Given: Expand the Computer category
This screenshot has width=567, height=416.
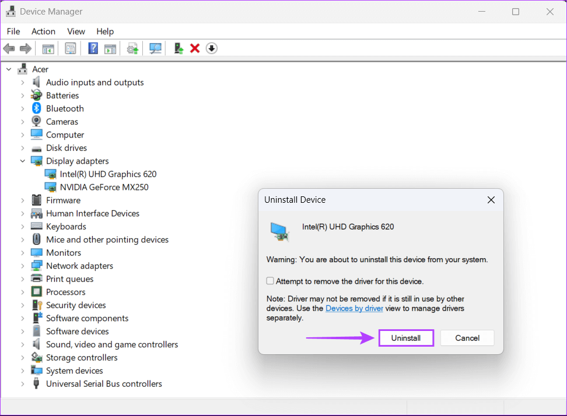Looking at the screenshot, I should 22,135.
